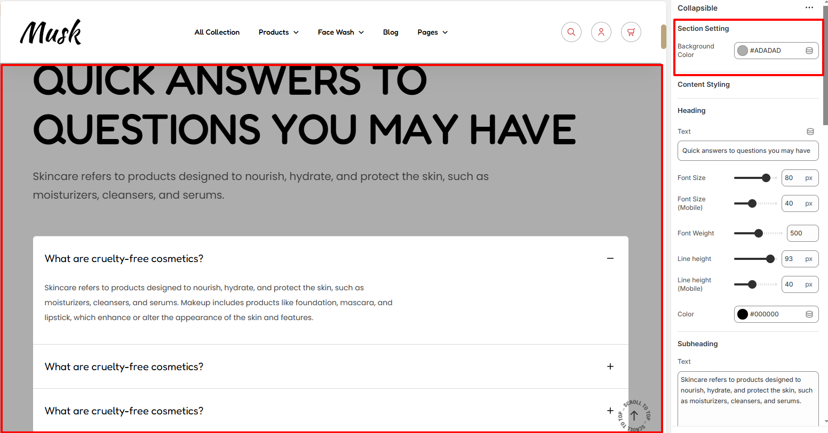Click the dynamic source icon for Background Color
The height and width of the screenshot is (433, 828).
click(x=809, y=51)
